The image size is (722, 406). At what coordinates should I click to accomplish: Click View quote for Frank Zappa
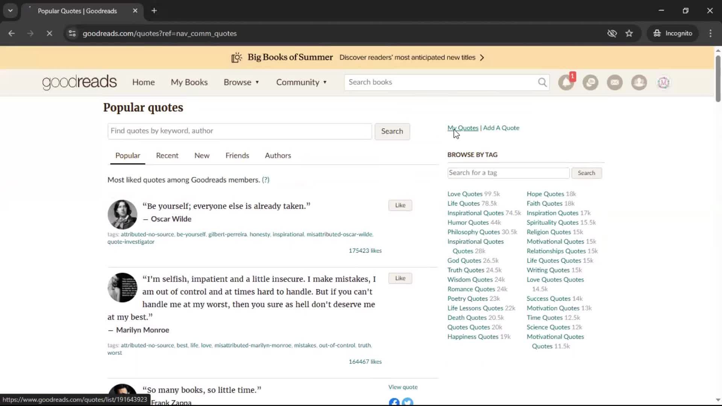click(403, 387)
